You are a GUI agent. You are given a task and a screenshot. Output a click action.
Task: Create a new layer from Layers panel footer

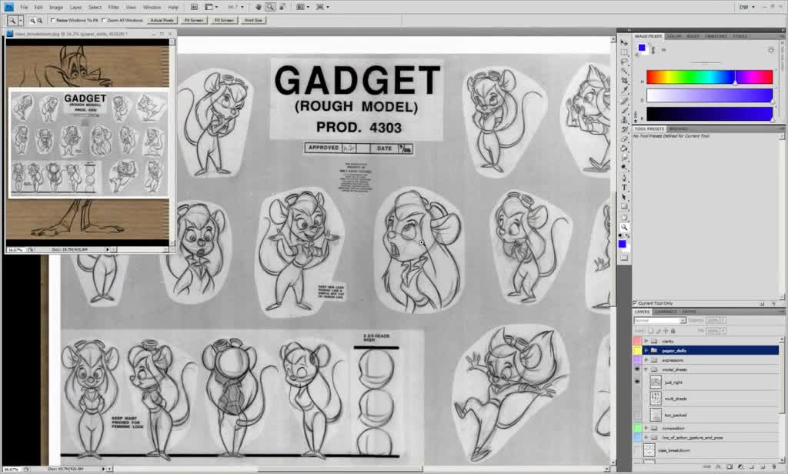click(x=763, y=467)
